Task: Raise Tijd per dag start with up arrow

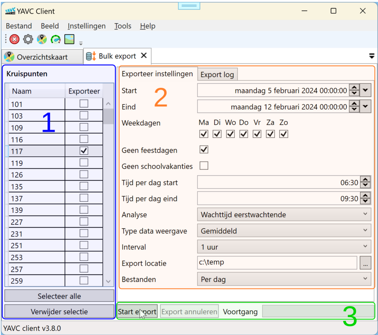Action: [x=365, y=180]
